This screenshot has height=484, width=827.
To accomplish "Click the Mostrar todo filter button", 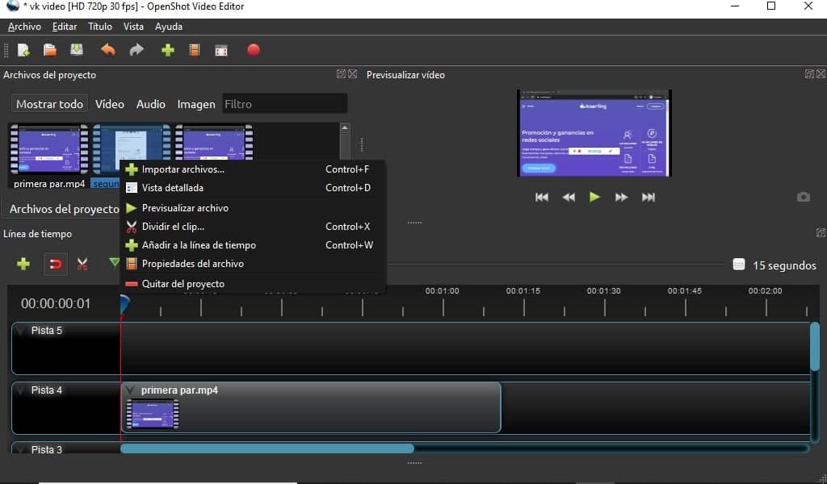I will click(x=49, y=104).
